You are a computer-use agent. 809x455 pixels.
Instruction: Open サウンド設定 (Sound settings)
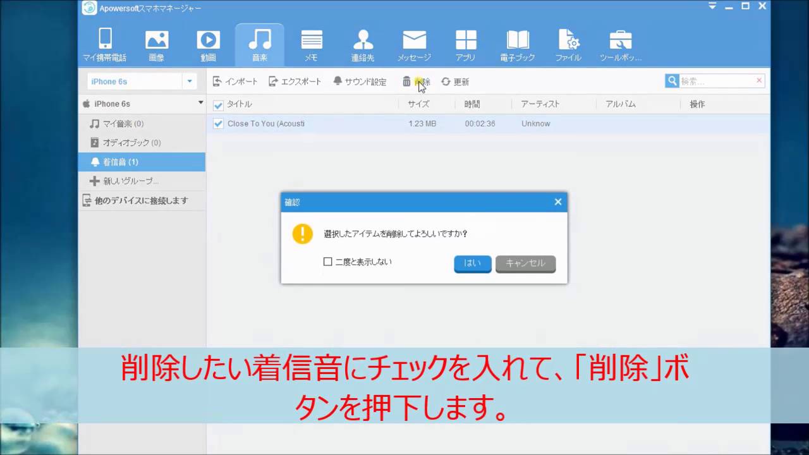coord(360,82)
